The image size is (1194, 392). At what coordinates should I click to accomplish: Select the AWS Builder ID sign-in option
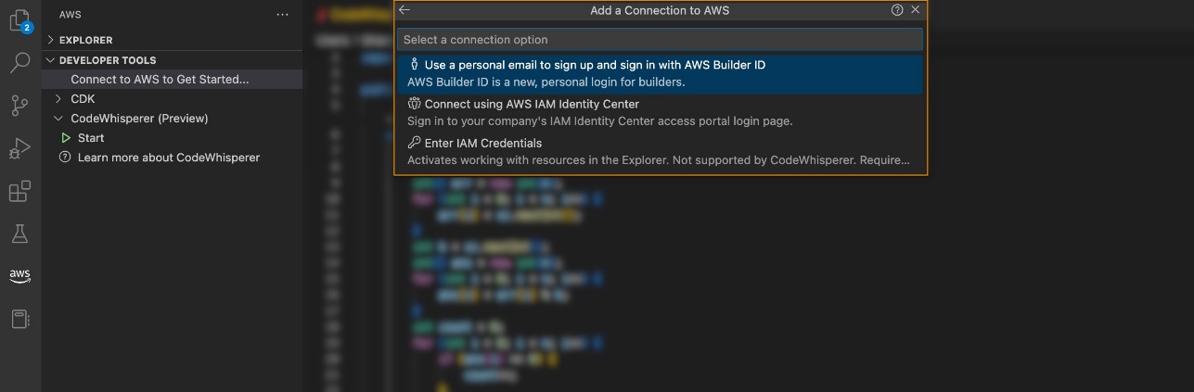(x=660, y=74)
